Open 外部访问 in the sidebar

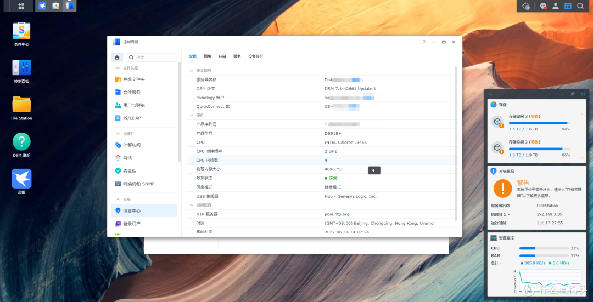click(144, 145)
